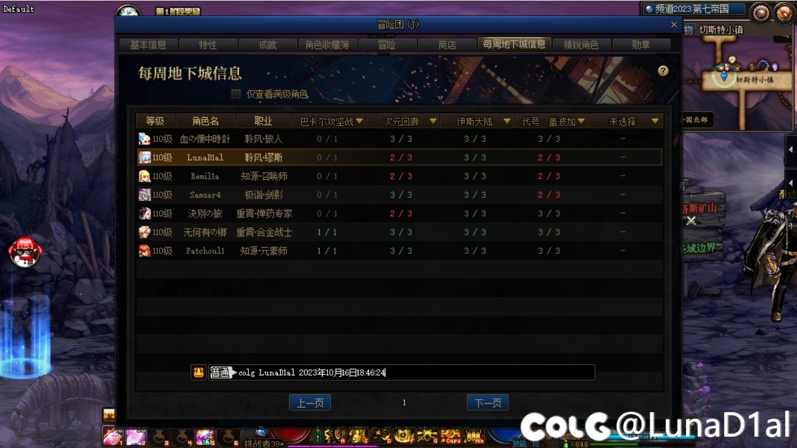Open the 伊斯大陆 column dropdown
The image size is (797, 448).
click(x=507, y=121)
